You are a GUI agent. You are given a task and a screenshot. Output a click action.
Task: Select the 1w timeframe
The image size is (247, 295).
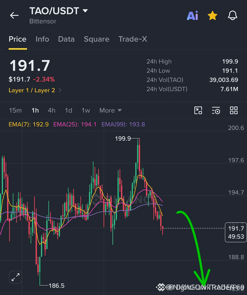(x=86, y=110)
